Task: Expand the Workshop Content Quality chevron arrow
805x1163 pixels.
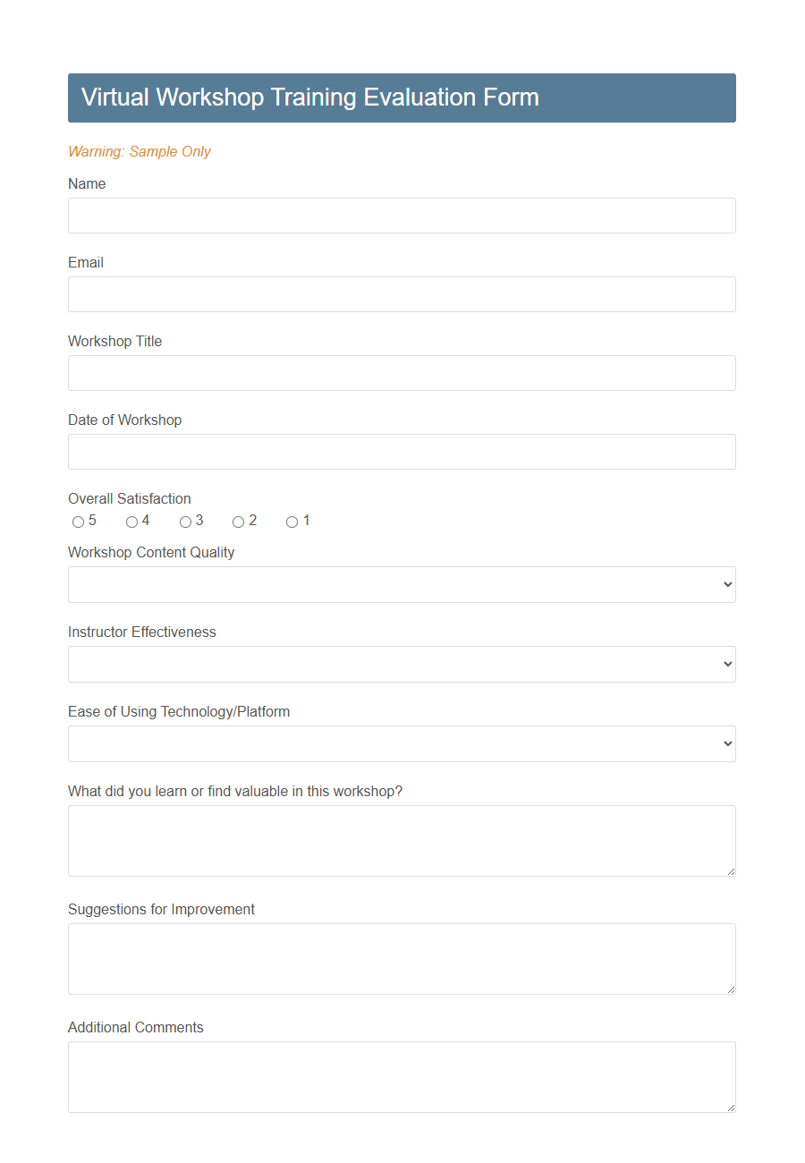Action: (726, 584)
